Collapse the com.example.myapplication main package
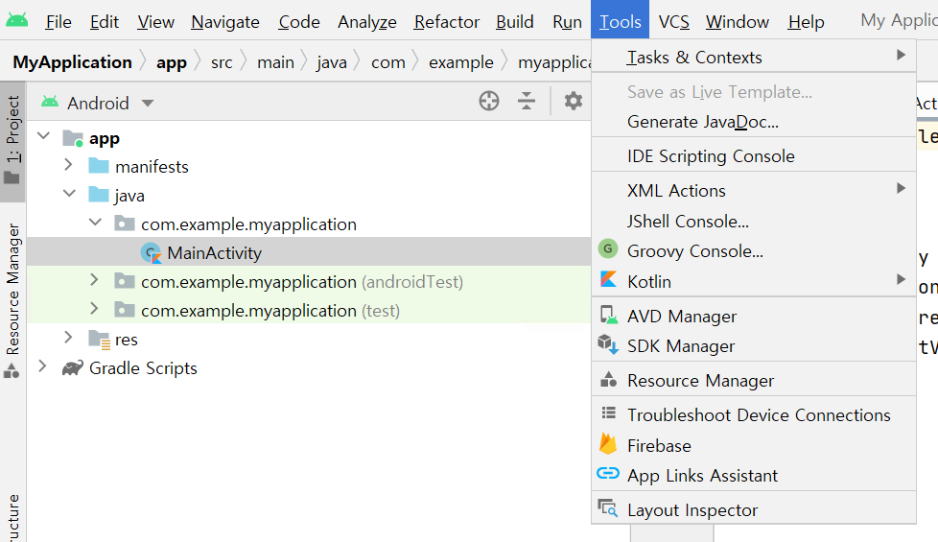Viewport: 938px width, 542px height. click(x=95, y=222)
